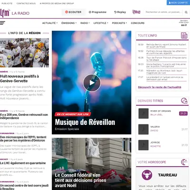Click the article search input field
The image size is (190, 190).
(164, 12)
